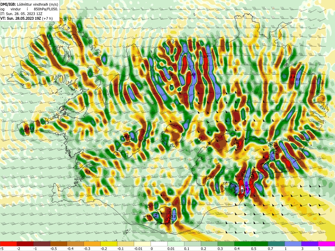Click the legend label "-5"

1,249
